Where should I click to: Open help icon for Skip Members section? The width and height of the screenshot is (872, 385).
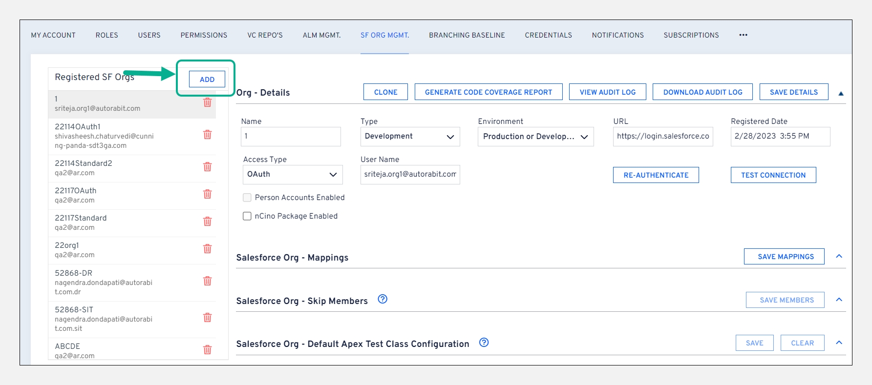[383, 300]
